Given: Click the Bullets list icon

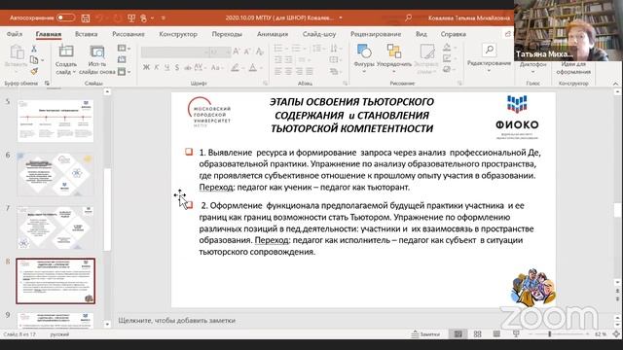Looking at the screenshot, I should coord(278,49).
